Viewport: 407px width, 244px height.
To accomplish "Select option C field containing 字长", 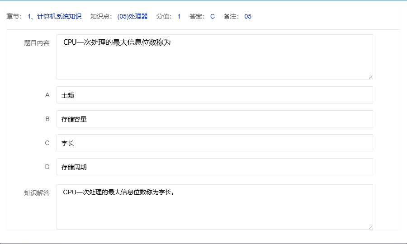I will click(x=214, y=143).
